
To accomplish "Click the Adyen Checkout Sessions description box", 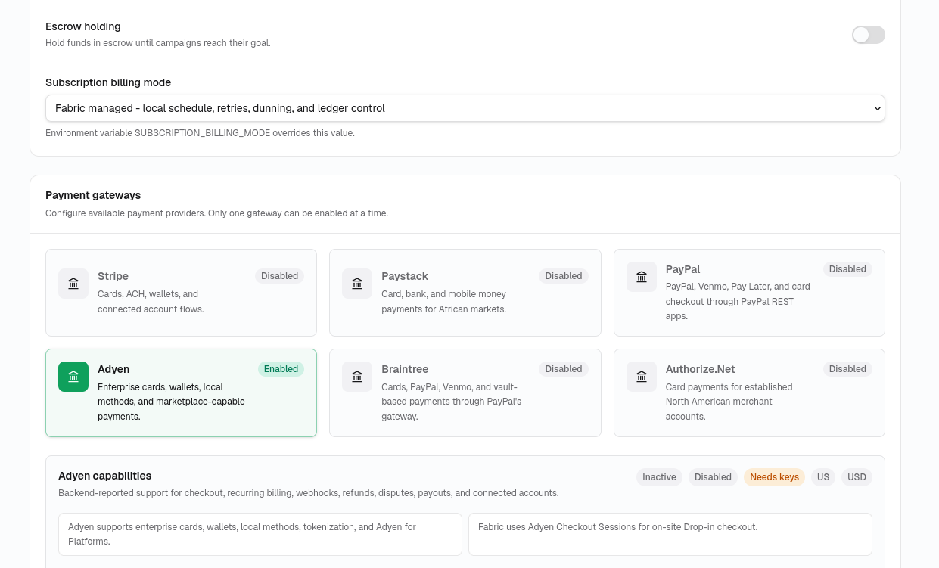I will [670, 534].
